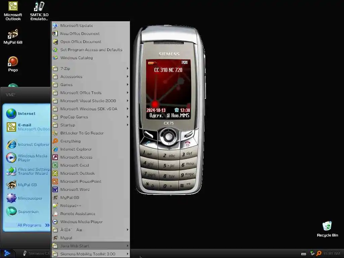Viewport: 344px width, 258px height.
Task: Expand Microsoft Office Tools submenu
Action: click(x=91, y=93)
